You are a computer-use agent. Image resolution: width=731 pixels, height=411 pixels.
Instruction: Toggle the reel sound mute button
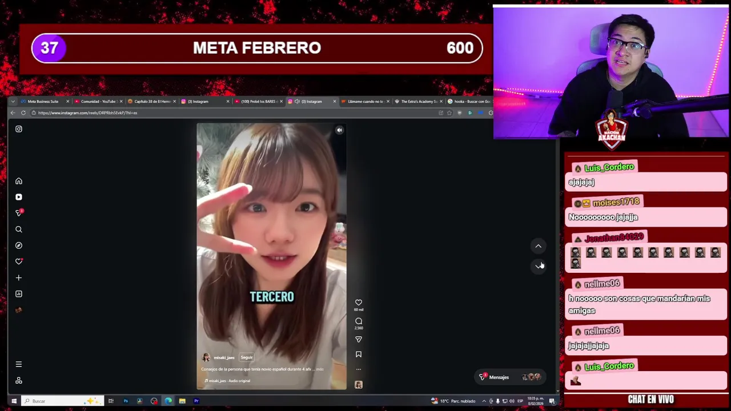[x=339, y=130]
